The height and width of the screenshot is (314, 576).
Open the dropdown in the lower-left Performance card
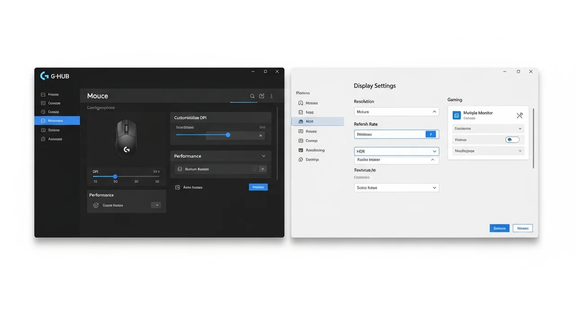tap(156, 205)
